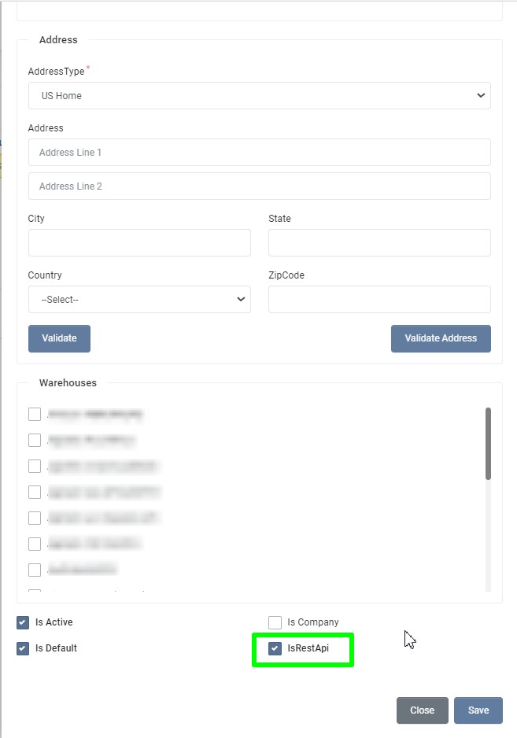
Task: Click the Validate Address button
Action: (441, 338)
